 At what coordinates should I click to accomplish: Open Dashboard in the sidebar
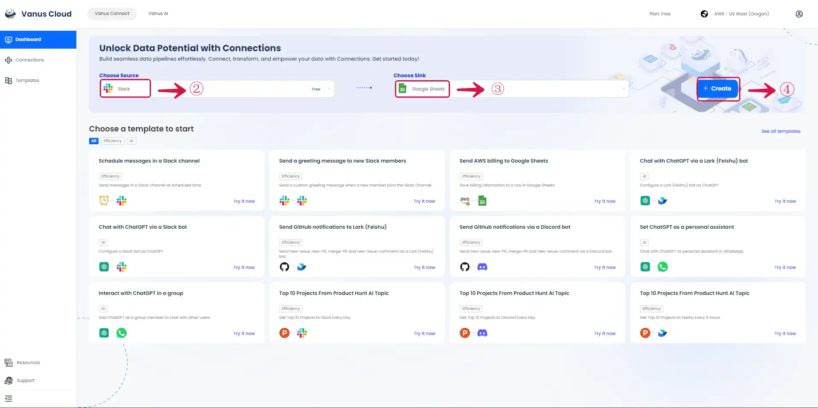click(38, 39)
